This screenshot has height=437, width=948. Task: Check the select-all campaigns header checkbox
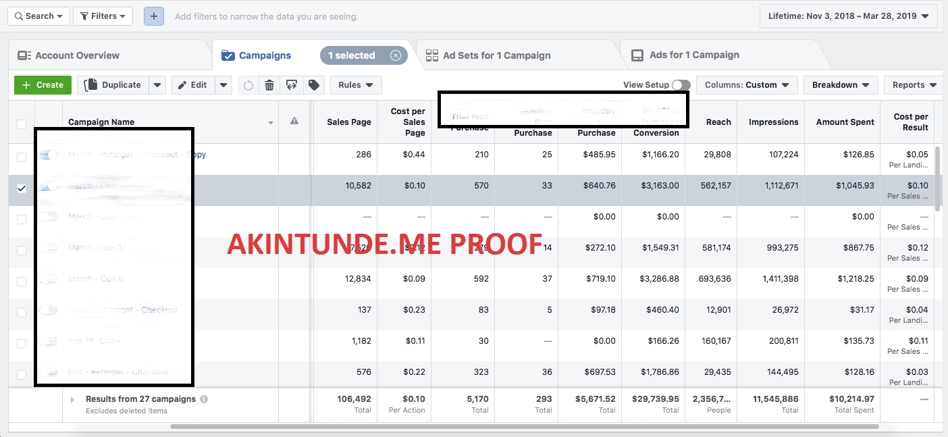pos(22,124)
